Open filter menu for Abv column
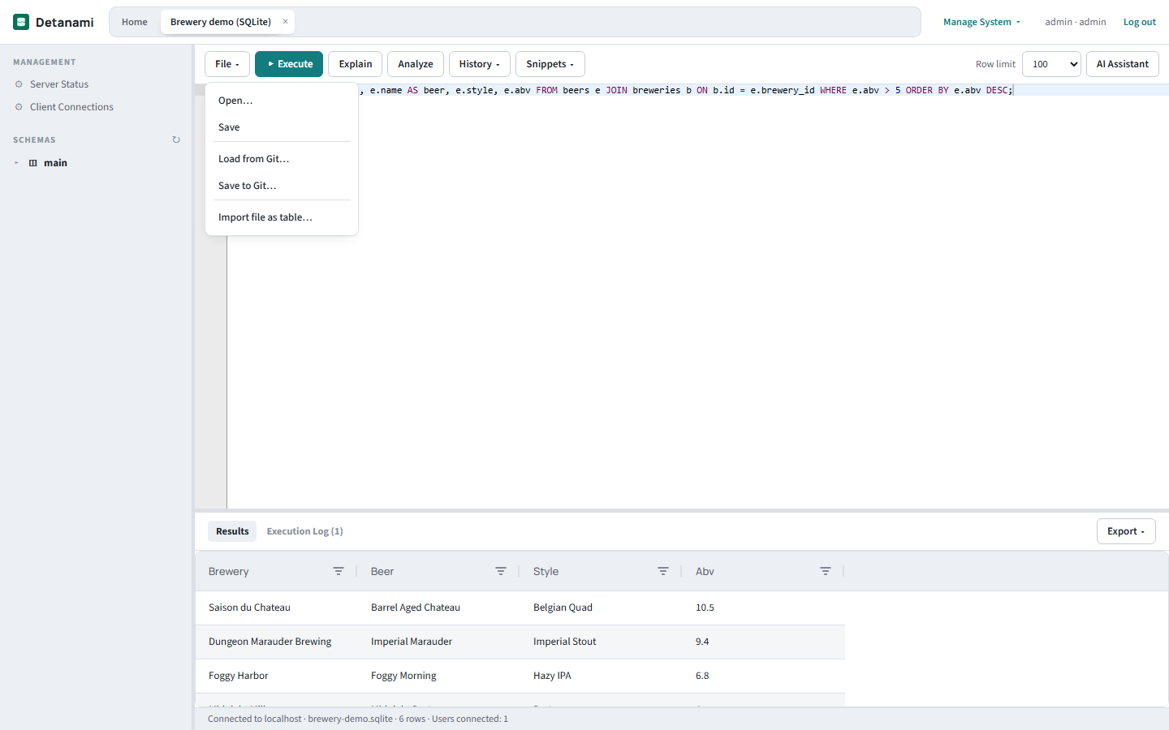 826,571
